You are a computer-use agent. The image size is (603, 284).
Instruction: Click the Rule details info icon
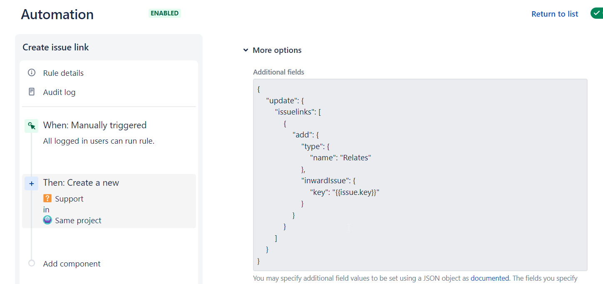(x=31, y=72)
